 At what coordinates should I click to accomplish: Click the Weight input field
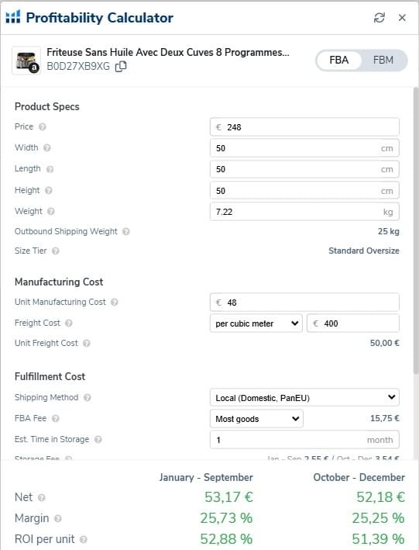(304, 212)
